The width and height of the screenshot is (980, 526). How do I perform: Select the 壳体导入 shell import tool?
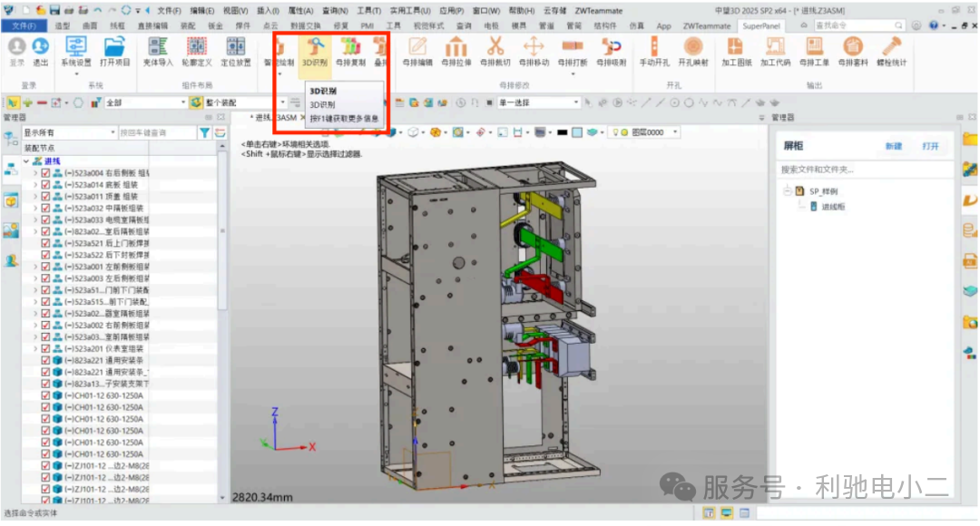(x=158, y=51)
